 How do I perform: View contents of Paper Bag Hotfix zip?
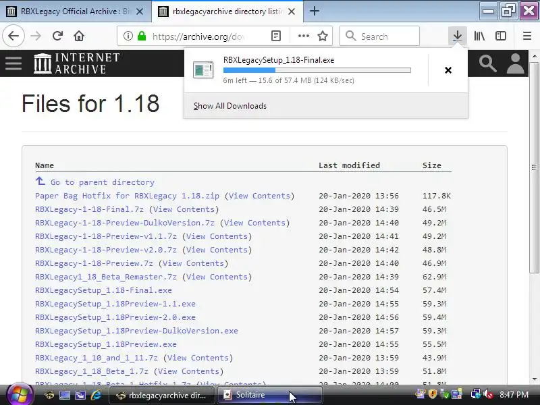(x=259, y=196)
